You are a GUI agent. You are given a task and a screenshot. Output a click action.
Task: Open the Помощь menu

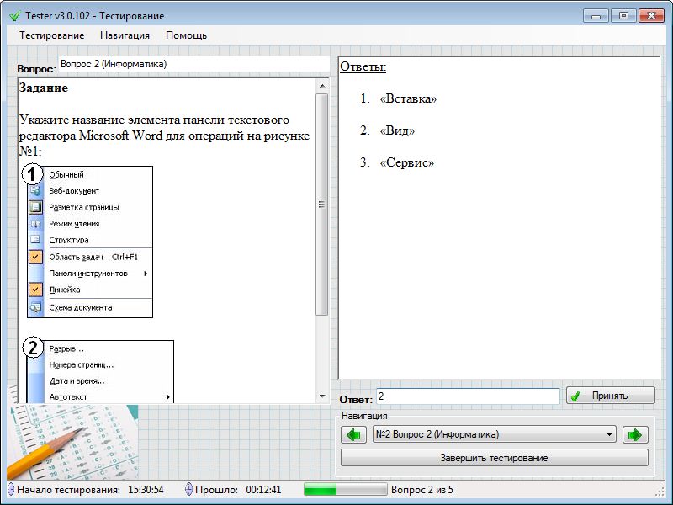coord(186,35)
